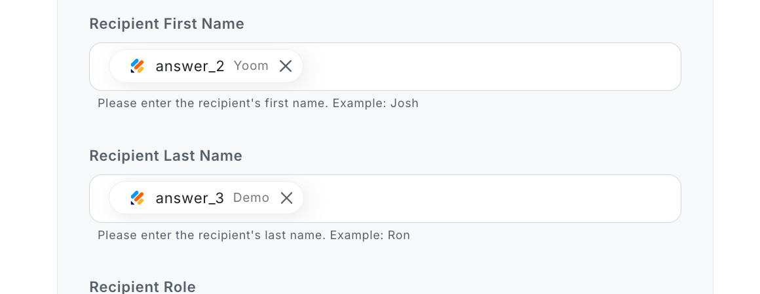
Task: Click the Yoom value in first name chip
Action: tap(251, 66)
